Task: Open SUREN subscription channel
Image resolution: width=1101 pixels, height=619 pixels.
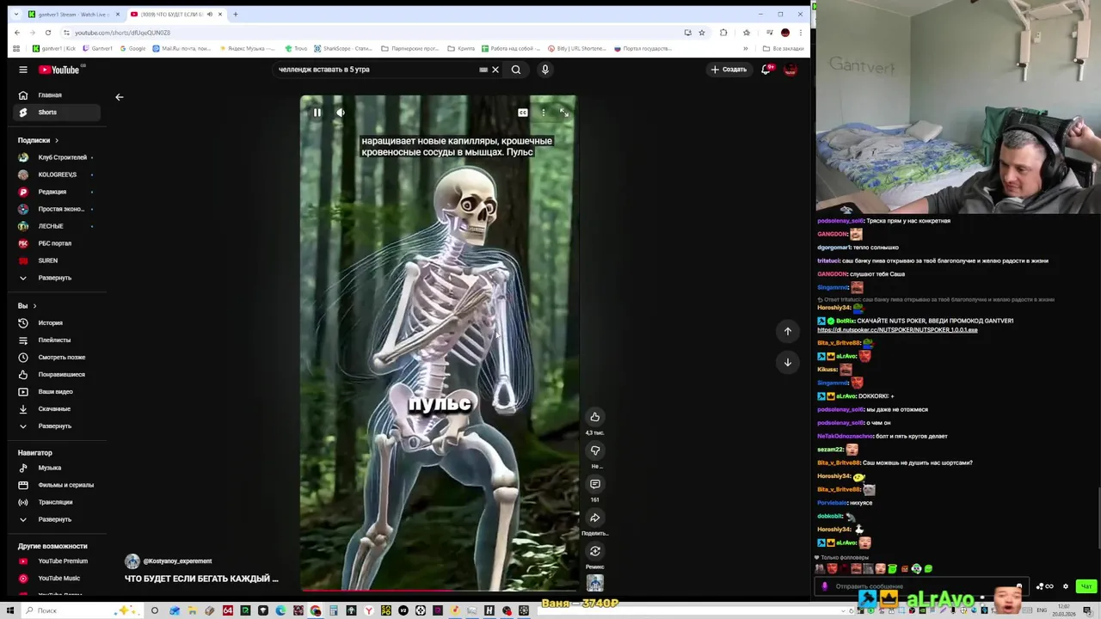Action: coord(56,260)
